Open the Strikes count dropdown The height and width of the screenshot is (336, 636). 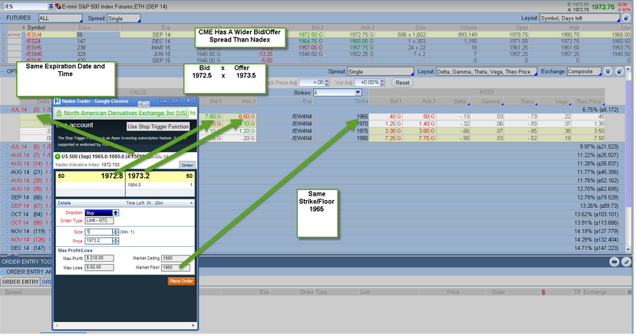click(337, 93)
